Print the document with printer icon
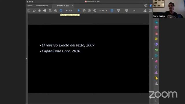Screen dimensions: 185x104 pyautogui.click(x=45, y=11)
